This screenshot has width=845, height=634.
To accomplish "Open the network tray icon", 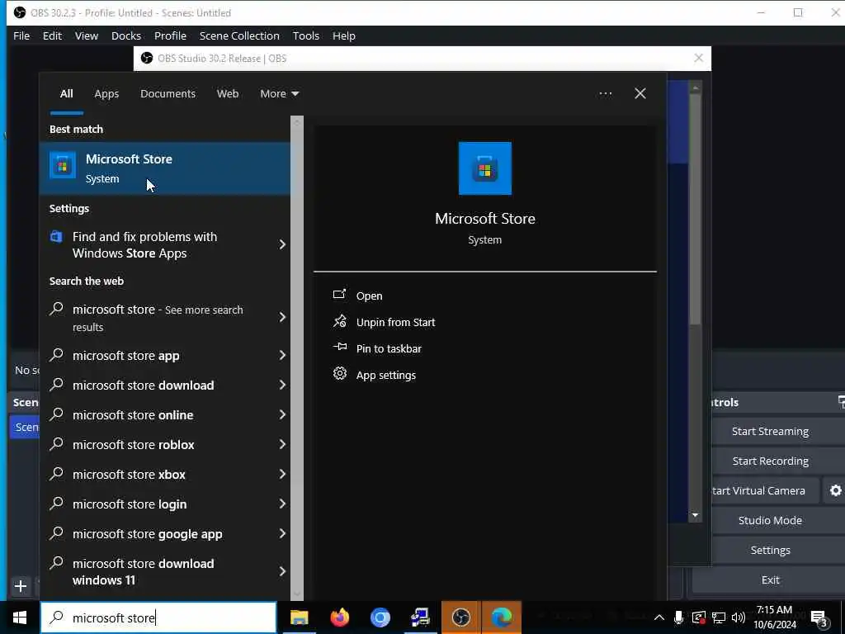I will (x=719, y=617).
